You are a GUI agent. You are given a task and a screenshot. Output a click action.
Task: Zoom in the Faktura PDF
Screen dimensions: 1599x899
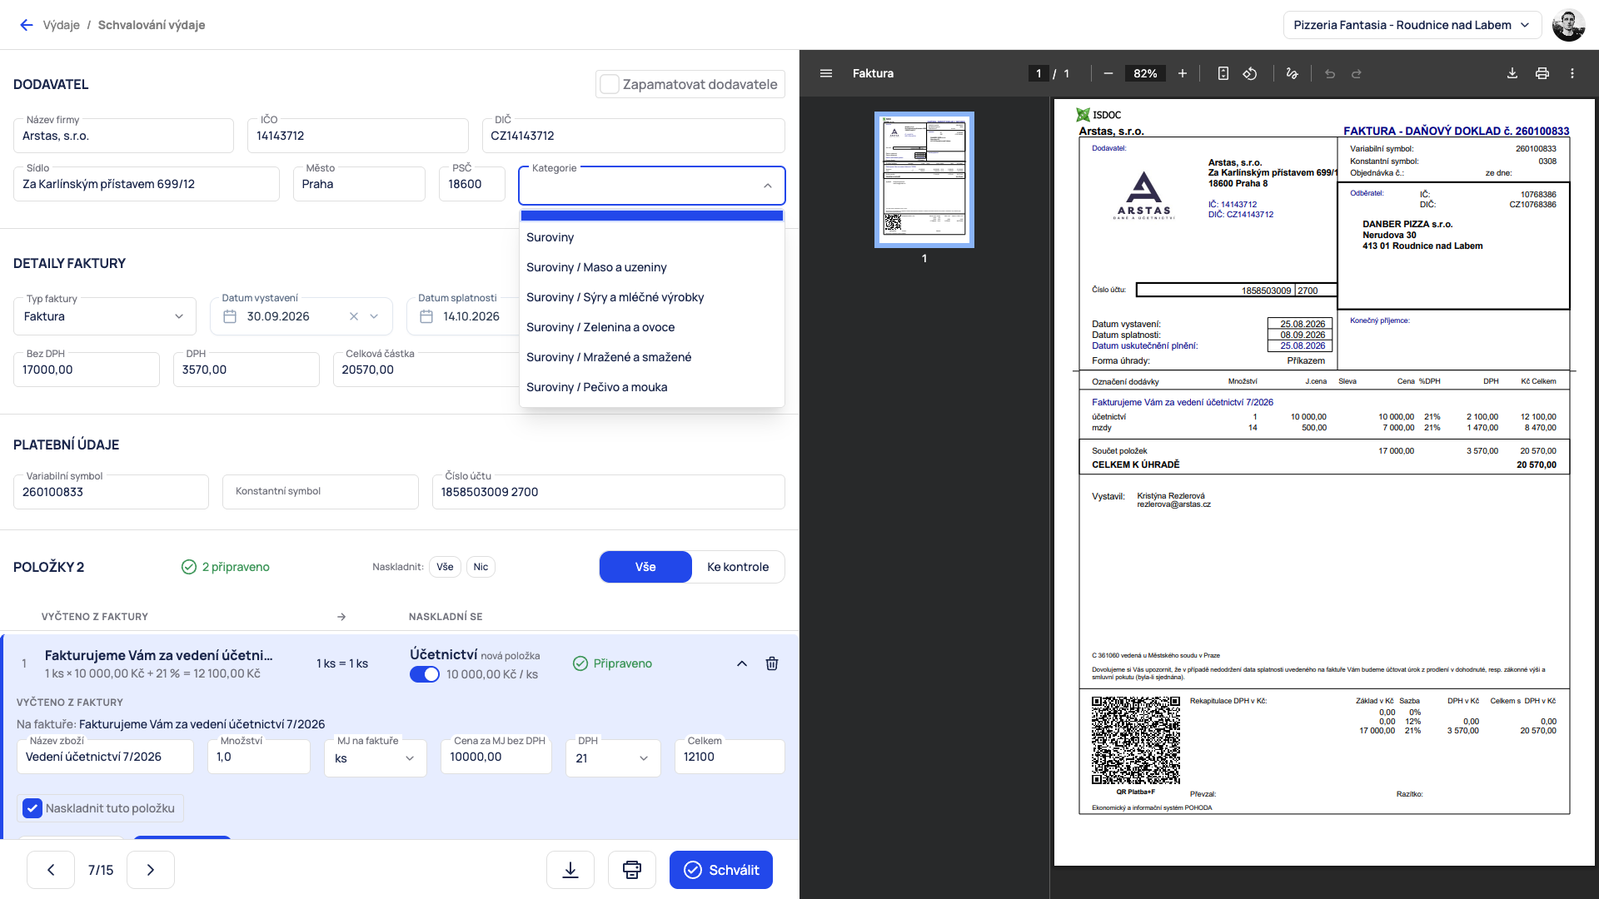coord(1182,73)
